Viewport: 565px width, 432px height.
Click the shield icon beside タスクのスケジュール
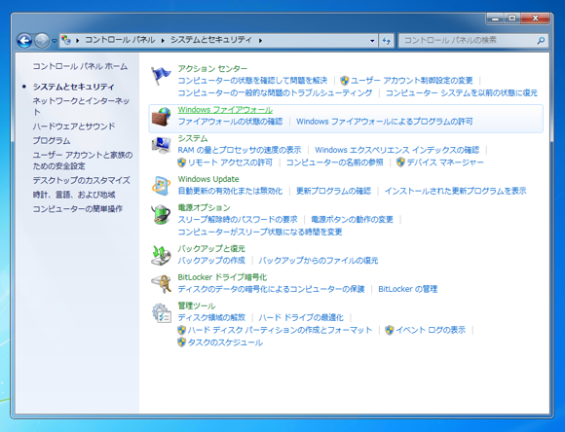click(181, 342)
